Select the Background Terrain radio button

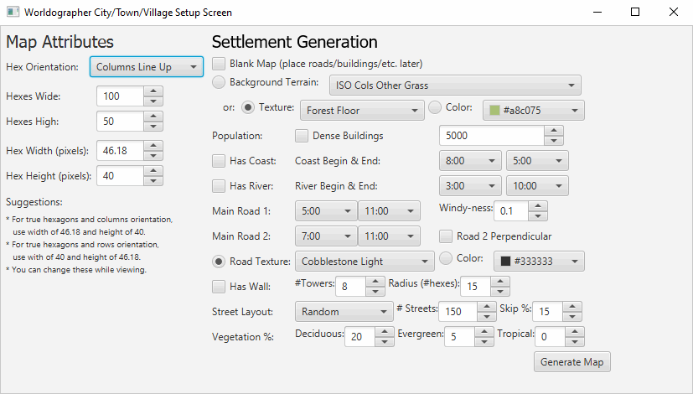[219, 82]
